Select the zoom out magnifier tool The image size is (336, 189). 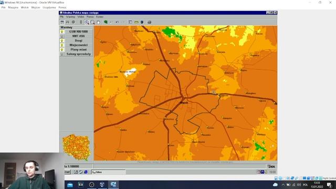click(x=92, y=22)
